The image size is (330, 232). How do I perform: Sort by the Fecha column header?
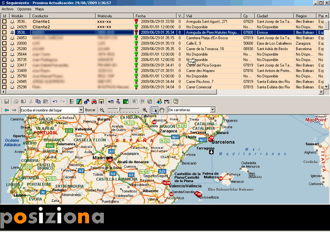pos(155,16)
